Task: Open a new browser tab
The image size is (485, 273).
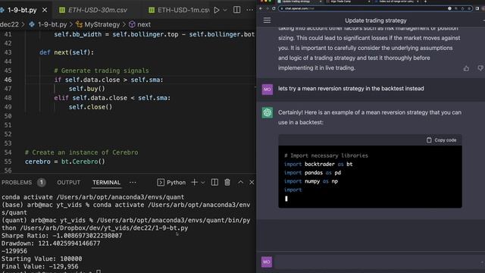Action: coord(425,2)
